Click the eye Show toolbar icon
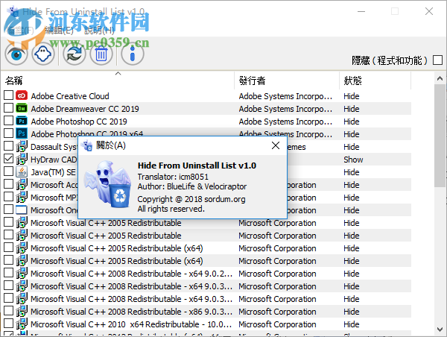 16,54
